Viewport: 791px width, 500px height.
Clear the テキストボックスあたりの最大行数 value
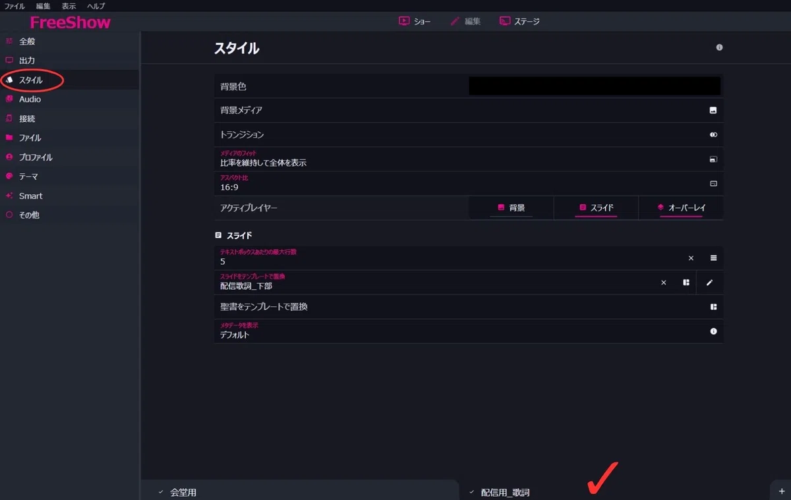pyautogui.click(x=691, y=258)
